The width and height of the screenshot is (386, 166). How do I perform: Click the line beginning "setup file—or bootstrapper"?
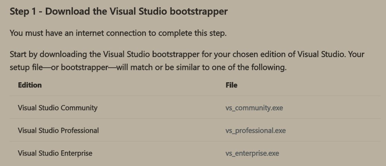click(x=148, y=67)
